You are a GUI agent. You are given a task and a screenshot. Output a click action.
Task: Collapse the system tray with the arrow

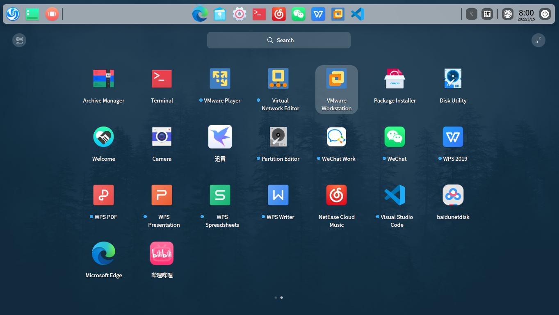pos(472,14)
